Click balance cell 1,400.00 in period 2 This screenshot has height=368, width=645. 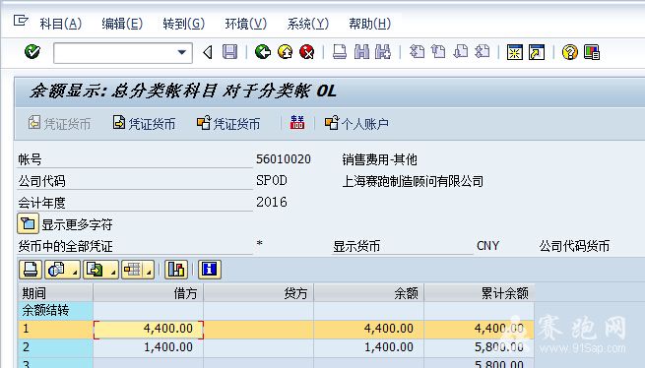coord(368,347)
